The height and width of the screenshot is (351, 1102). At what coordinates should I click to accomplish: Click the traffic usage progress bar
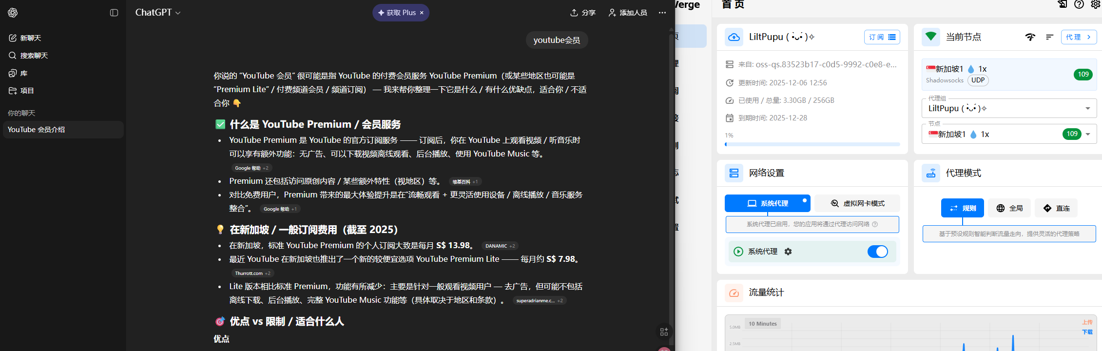pyautogui.click(x=812, y=144)
